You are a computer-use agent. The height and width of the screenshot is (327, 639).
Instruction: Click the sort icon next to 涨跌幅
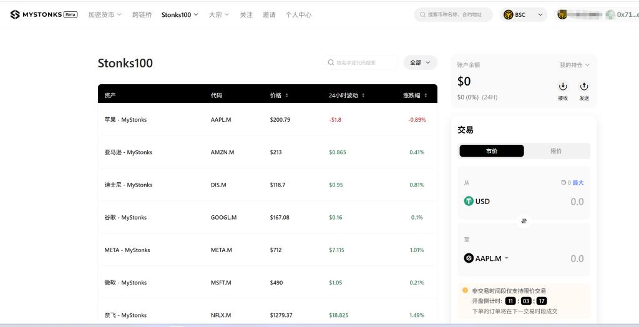pyautogui.click(x=426, y=95)
